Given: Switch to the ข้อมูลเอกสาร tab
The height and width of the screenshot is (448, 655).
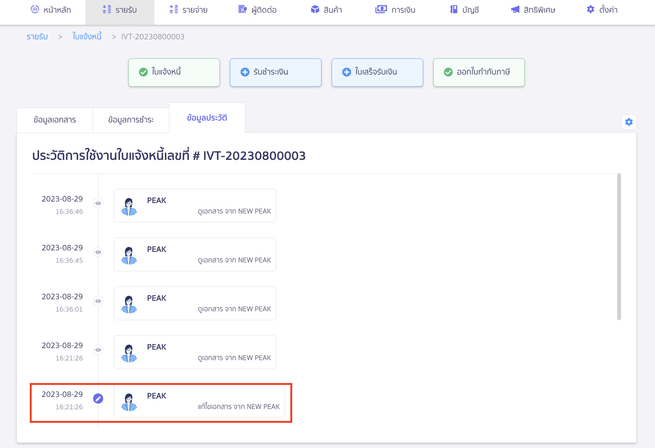Looking at the screenshot, I should point(55,120).
